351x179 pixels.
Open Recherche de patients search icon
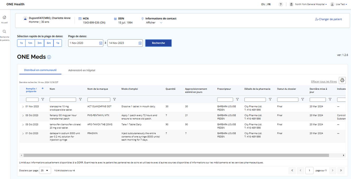point(4,31)
